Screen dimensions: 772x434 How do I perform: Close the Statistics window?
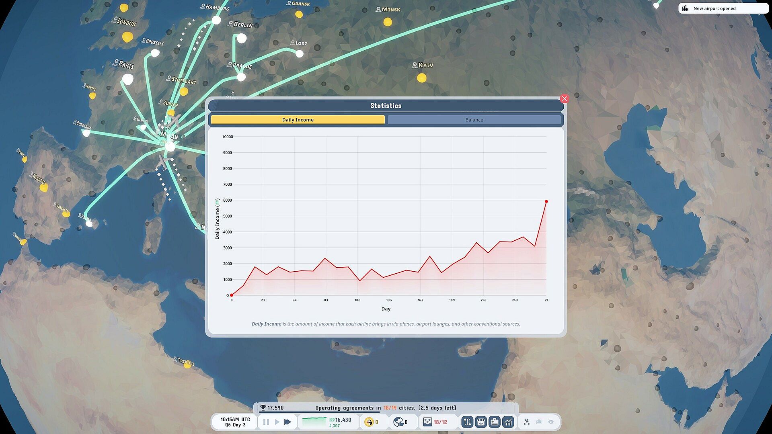coord(564,99)
